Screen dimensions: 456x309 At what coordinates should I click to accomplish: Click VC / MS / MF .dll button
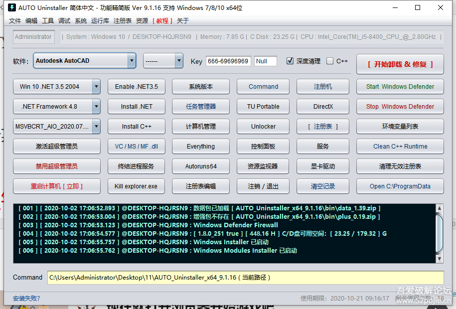tap(137, 147)
